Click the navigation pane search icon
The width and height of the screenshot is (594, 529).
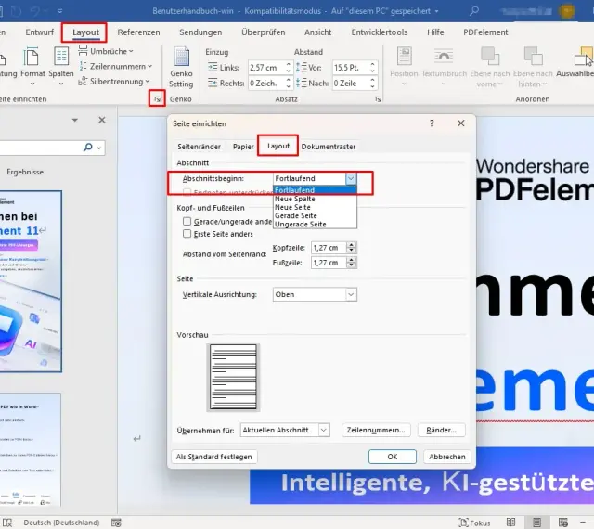pyautogui.click(x=87, y=147)
